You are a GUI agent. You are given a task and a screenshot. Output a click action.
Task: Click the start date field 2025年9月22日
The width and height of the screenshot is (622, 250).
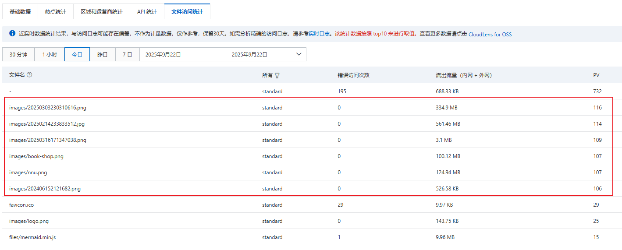point(163,55)
